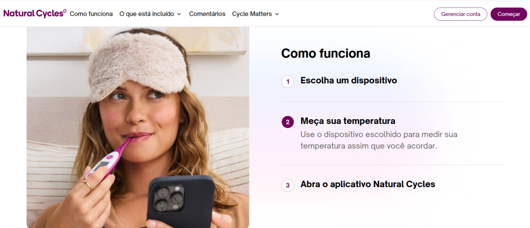Select the highlighted number 2 step circle
This screenshot has width=530, height=228.
pyautogui.click(x=288, y=122)
